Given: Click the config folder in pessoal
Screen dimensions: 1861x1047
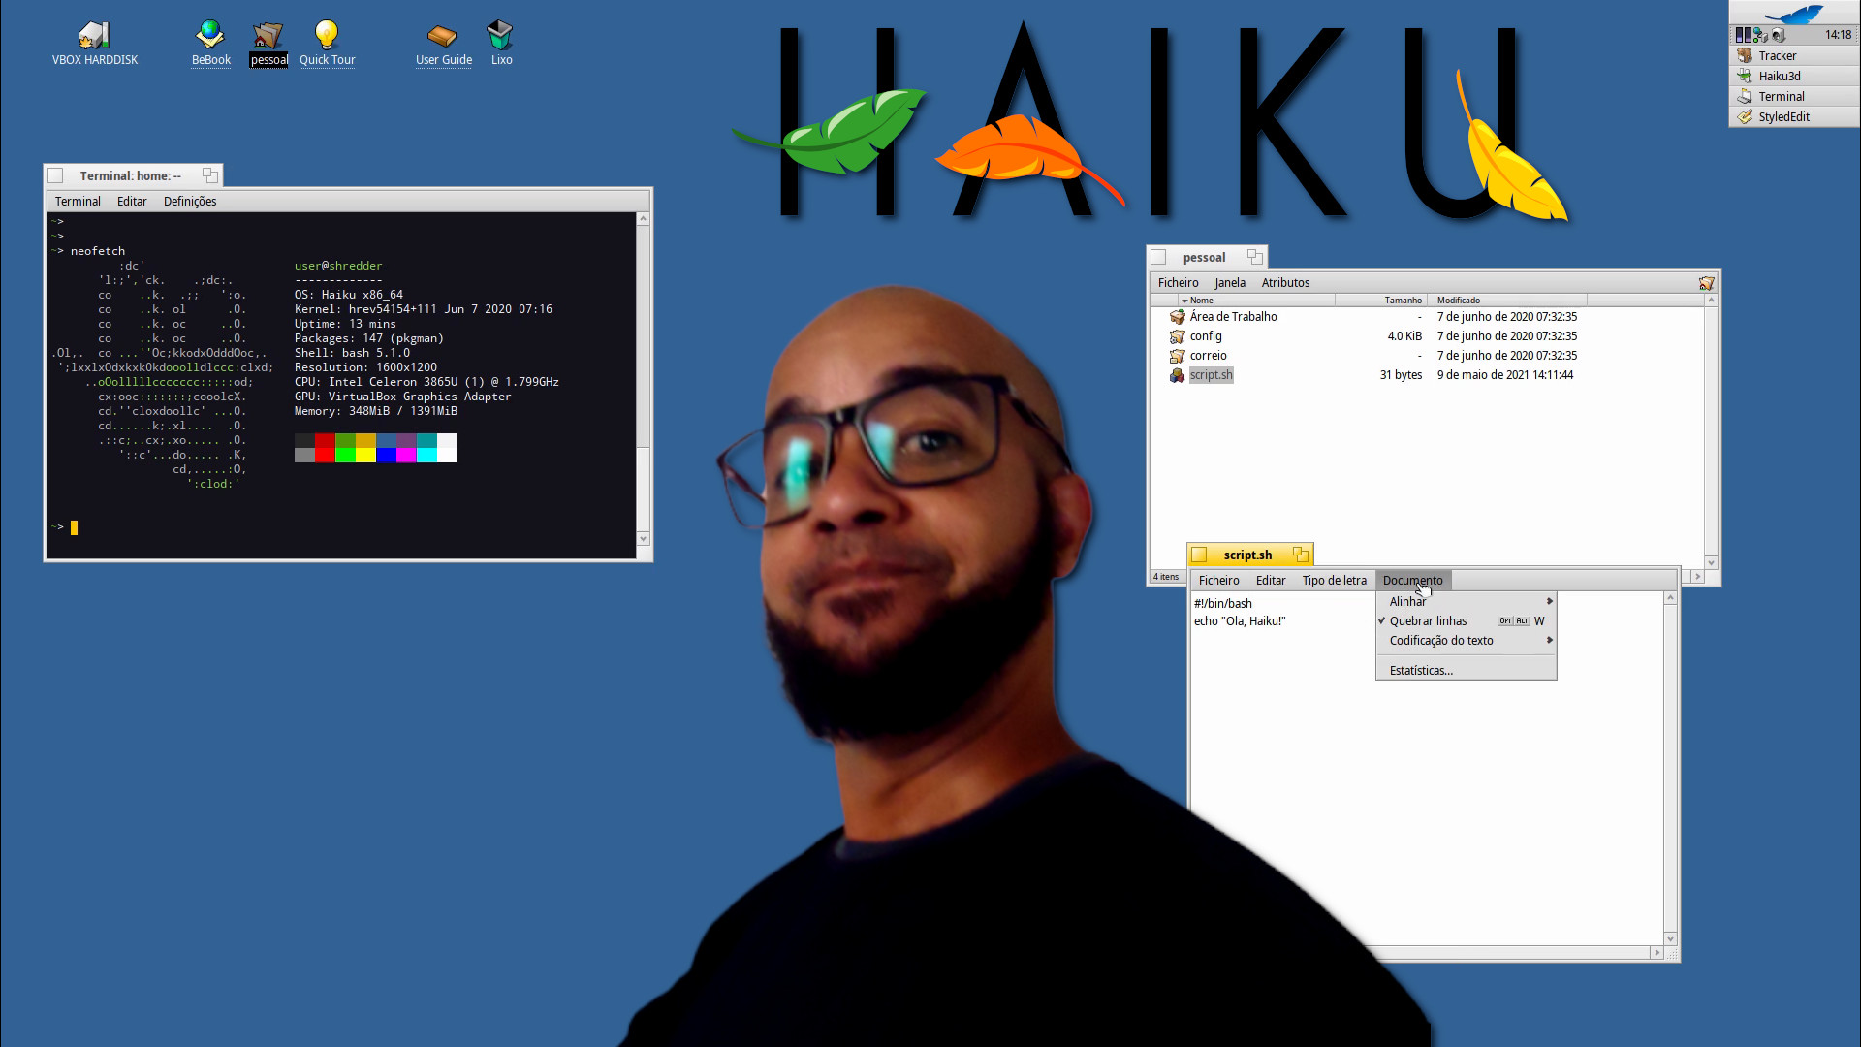Looking at the screenshot, I should click(1206, 334).
